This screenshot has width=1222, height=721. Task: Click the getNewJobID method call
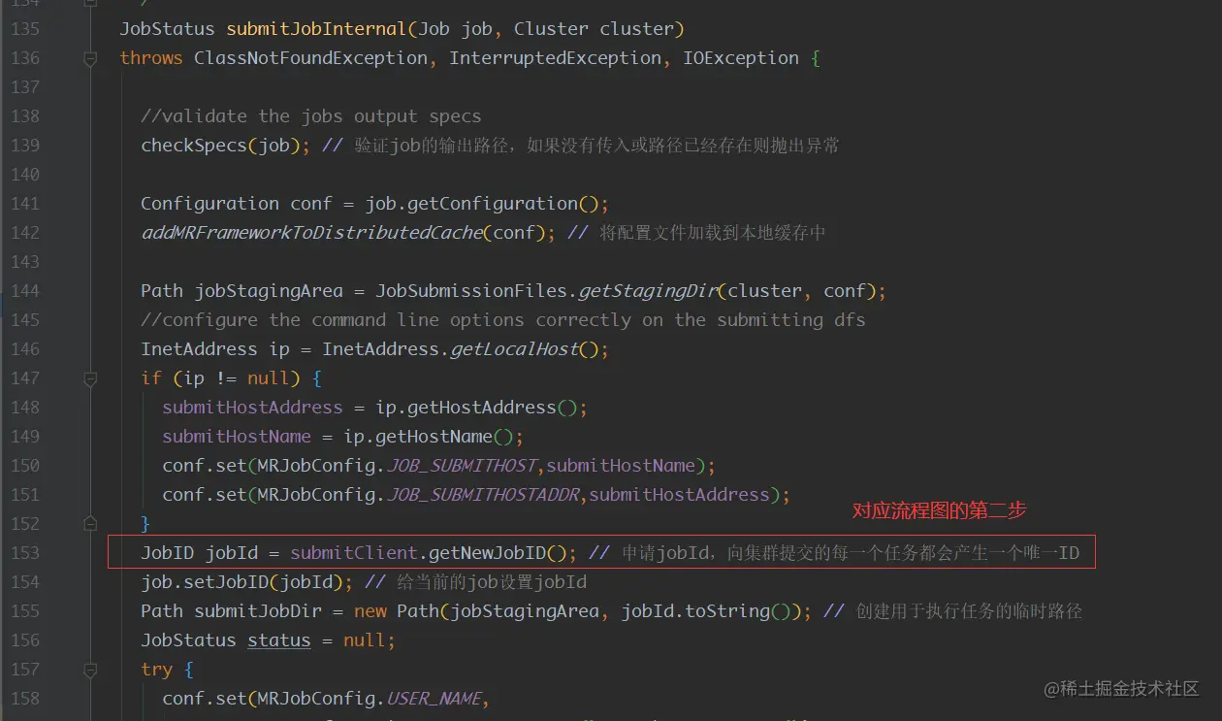coord(487,553)
